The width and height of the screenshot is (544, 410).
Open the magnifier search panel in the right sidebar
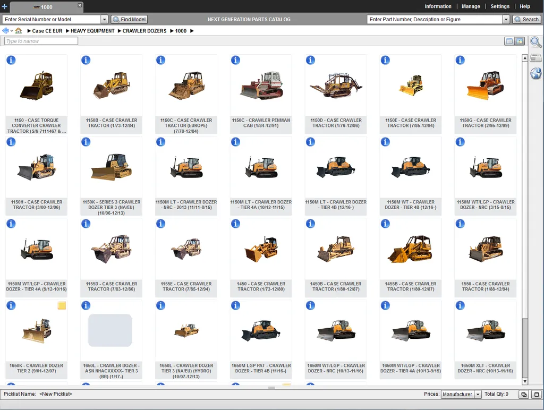(535, 42)
